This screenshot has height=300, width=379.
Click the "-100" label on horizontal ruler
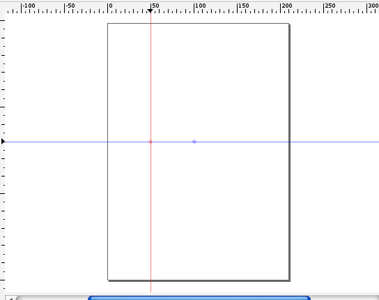tap(29, 6)
